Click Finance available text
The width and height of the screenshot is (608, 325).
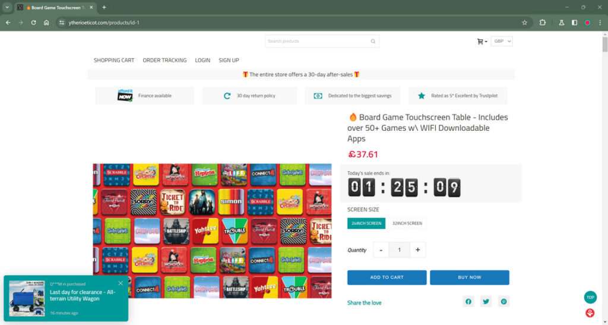click(155, 96)
